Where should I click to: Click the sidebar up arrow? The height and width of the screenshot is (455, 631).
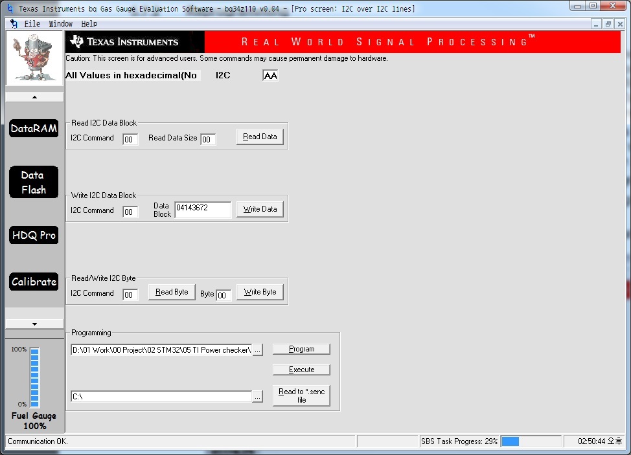click(34, 97)
